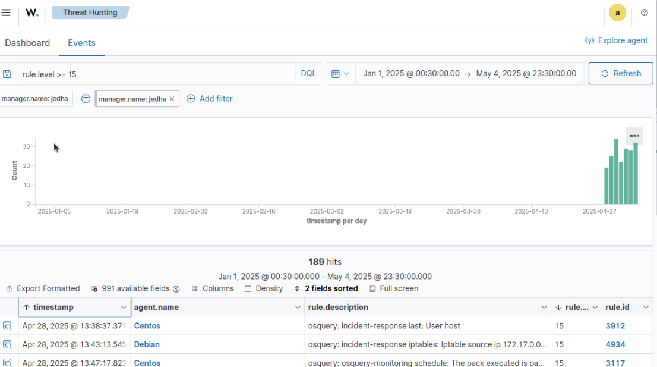This screenshot has height=367, width=657.
Task: Edit the start date Jan 1, 2025
Action: tap(412, 73)
